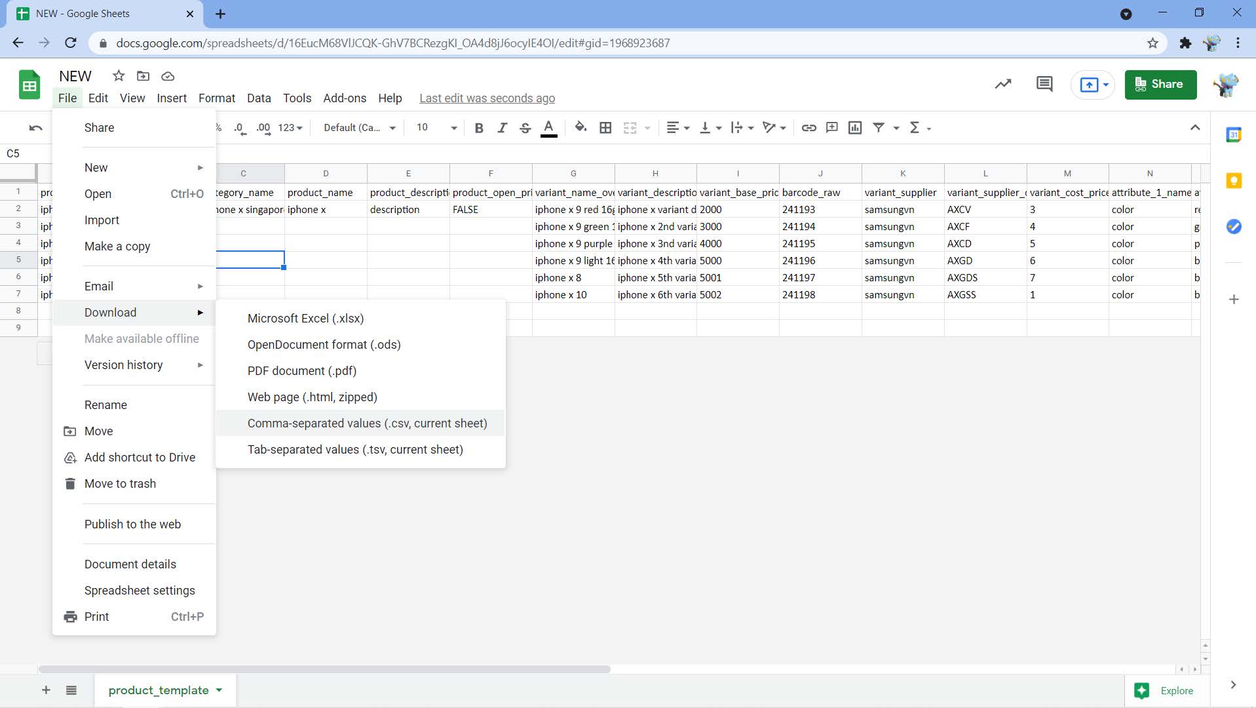1256x708 pixels.
Task: Open font family dropdown Default
Action: 360,128
